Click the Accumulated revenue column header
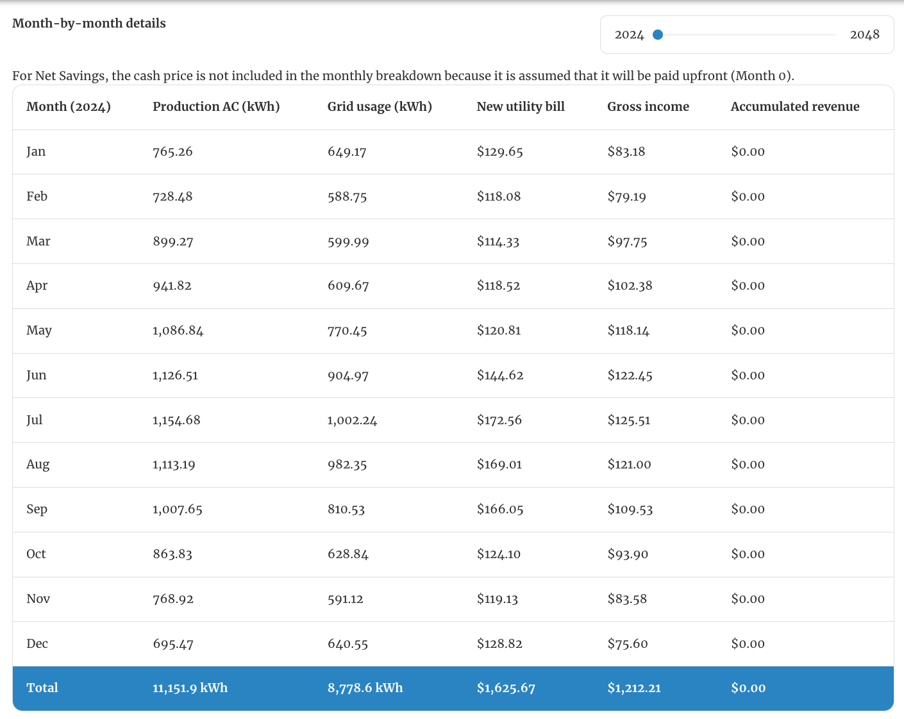The image size is (904, 719). pos(795,106)
